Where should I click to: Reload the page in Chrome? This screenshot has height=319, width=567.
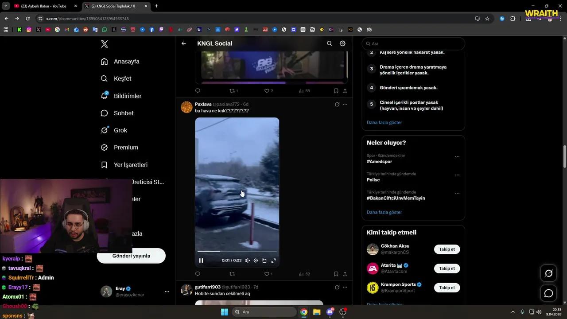[x=27, y=19]
